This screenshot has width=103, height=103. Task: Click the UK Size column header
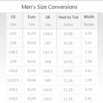pyautogui.click(x=48, y=21)
